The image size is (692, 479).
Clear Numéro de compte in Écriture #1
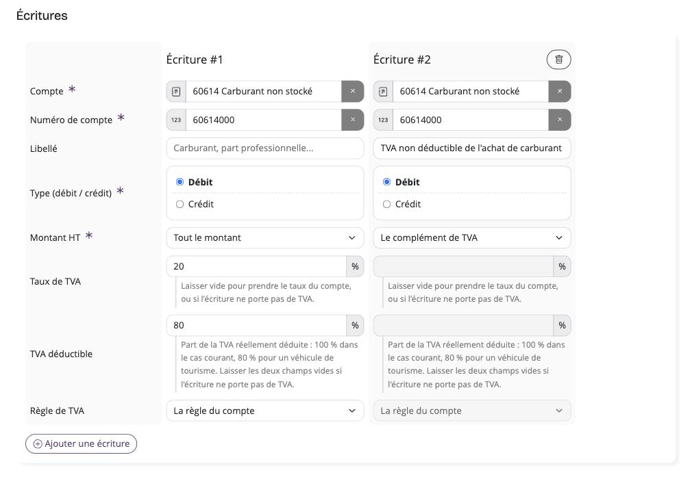click(353, 120)
